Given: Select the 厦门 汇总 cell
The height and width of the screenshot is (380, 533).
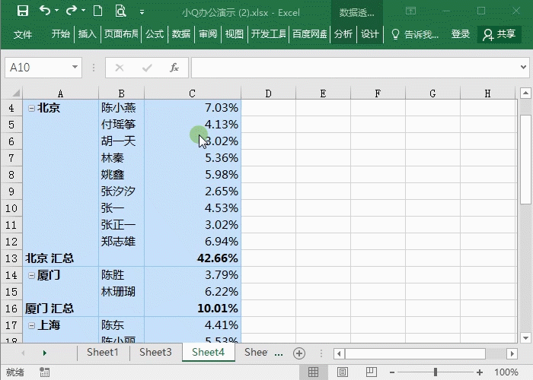Looking at the screenshot, I should coord(60,309).
